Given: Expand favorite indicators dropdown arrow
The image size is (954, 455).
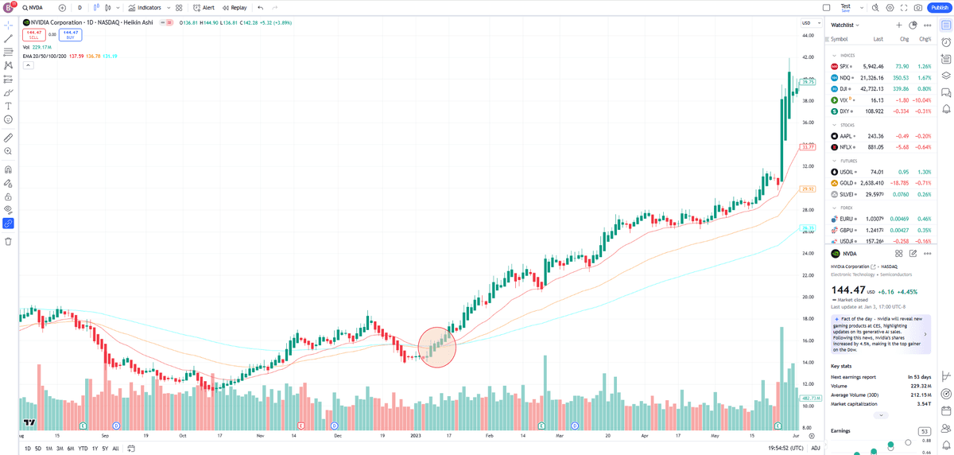Looking at the screenshot, I should click(x=169, y=7).
